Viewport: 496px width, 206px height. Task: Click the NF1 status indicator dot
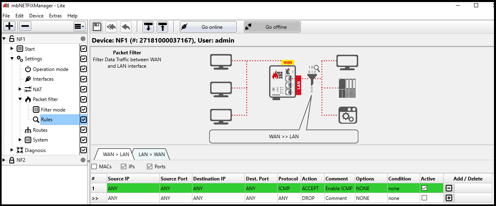83,39
